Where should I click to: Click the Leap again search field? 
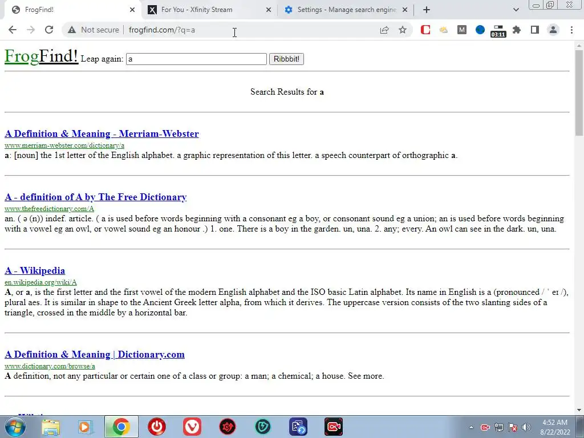coord(196,59)
